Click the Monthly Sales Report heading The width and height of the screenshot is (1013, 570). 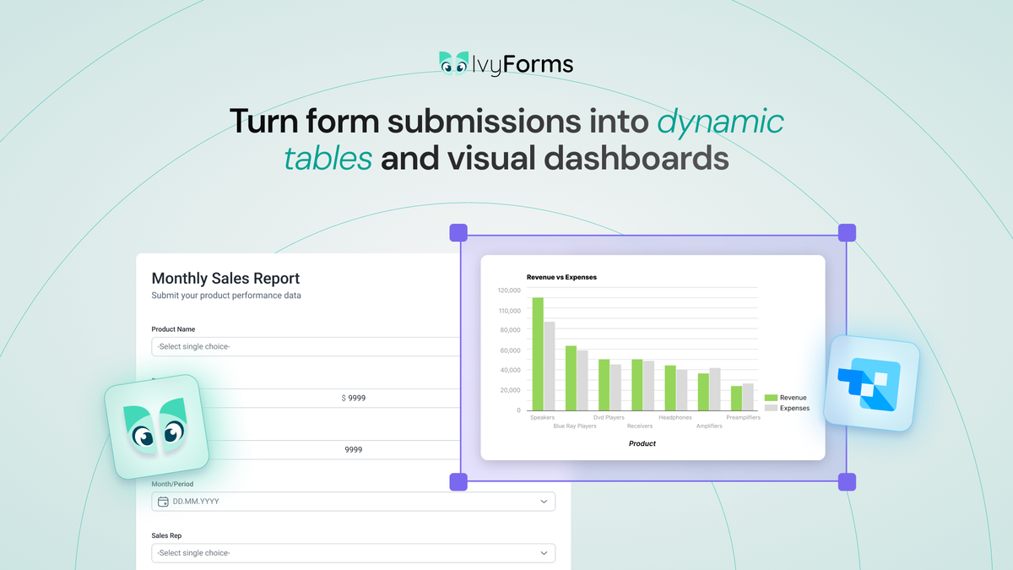(x=225, y=279)
